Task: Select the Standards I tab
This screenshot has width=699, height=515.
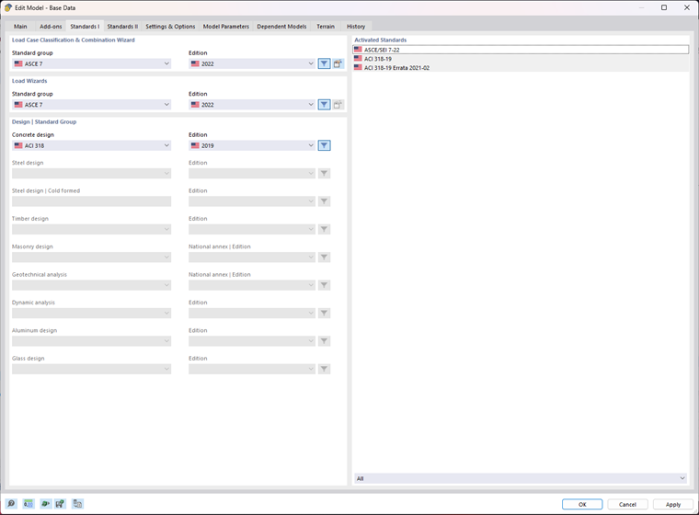Action: point(85,27)
